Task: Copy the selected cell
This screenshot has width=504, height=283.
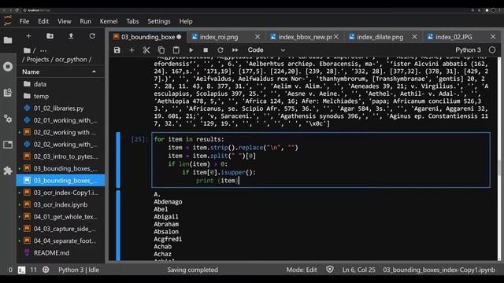Action: [161, 50]
